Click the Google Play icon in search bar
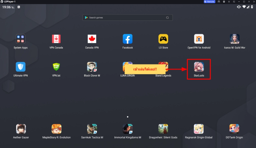Screen dimensions: 256x148 [86, 17]
